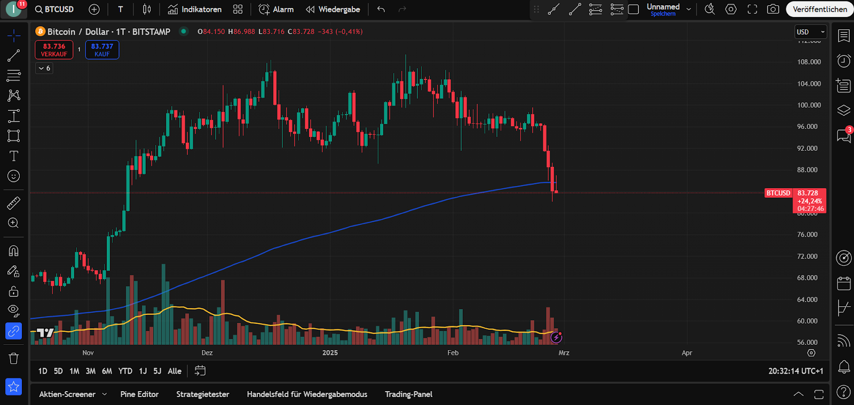Open the geometric shapes tools
This screenshot has height=405, width=854.
(x=14, y=136)
